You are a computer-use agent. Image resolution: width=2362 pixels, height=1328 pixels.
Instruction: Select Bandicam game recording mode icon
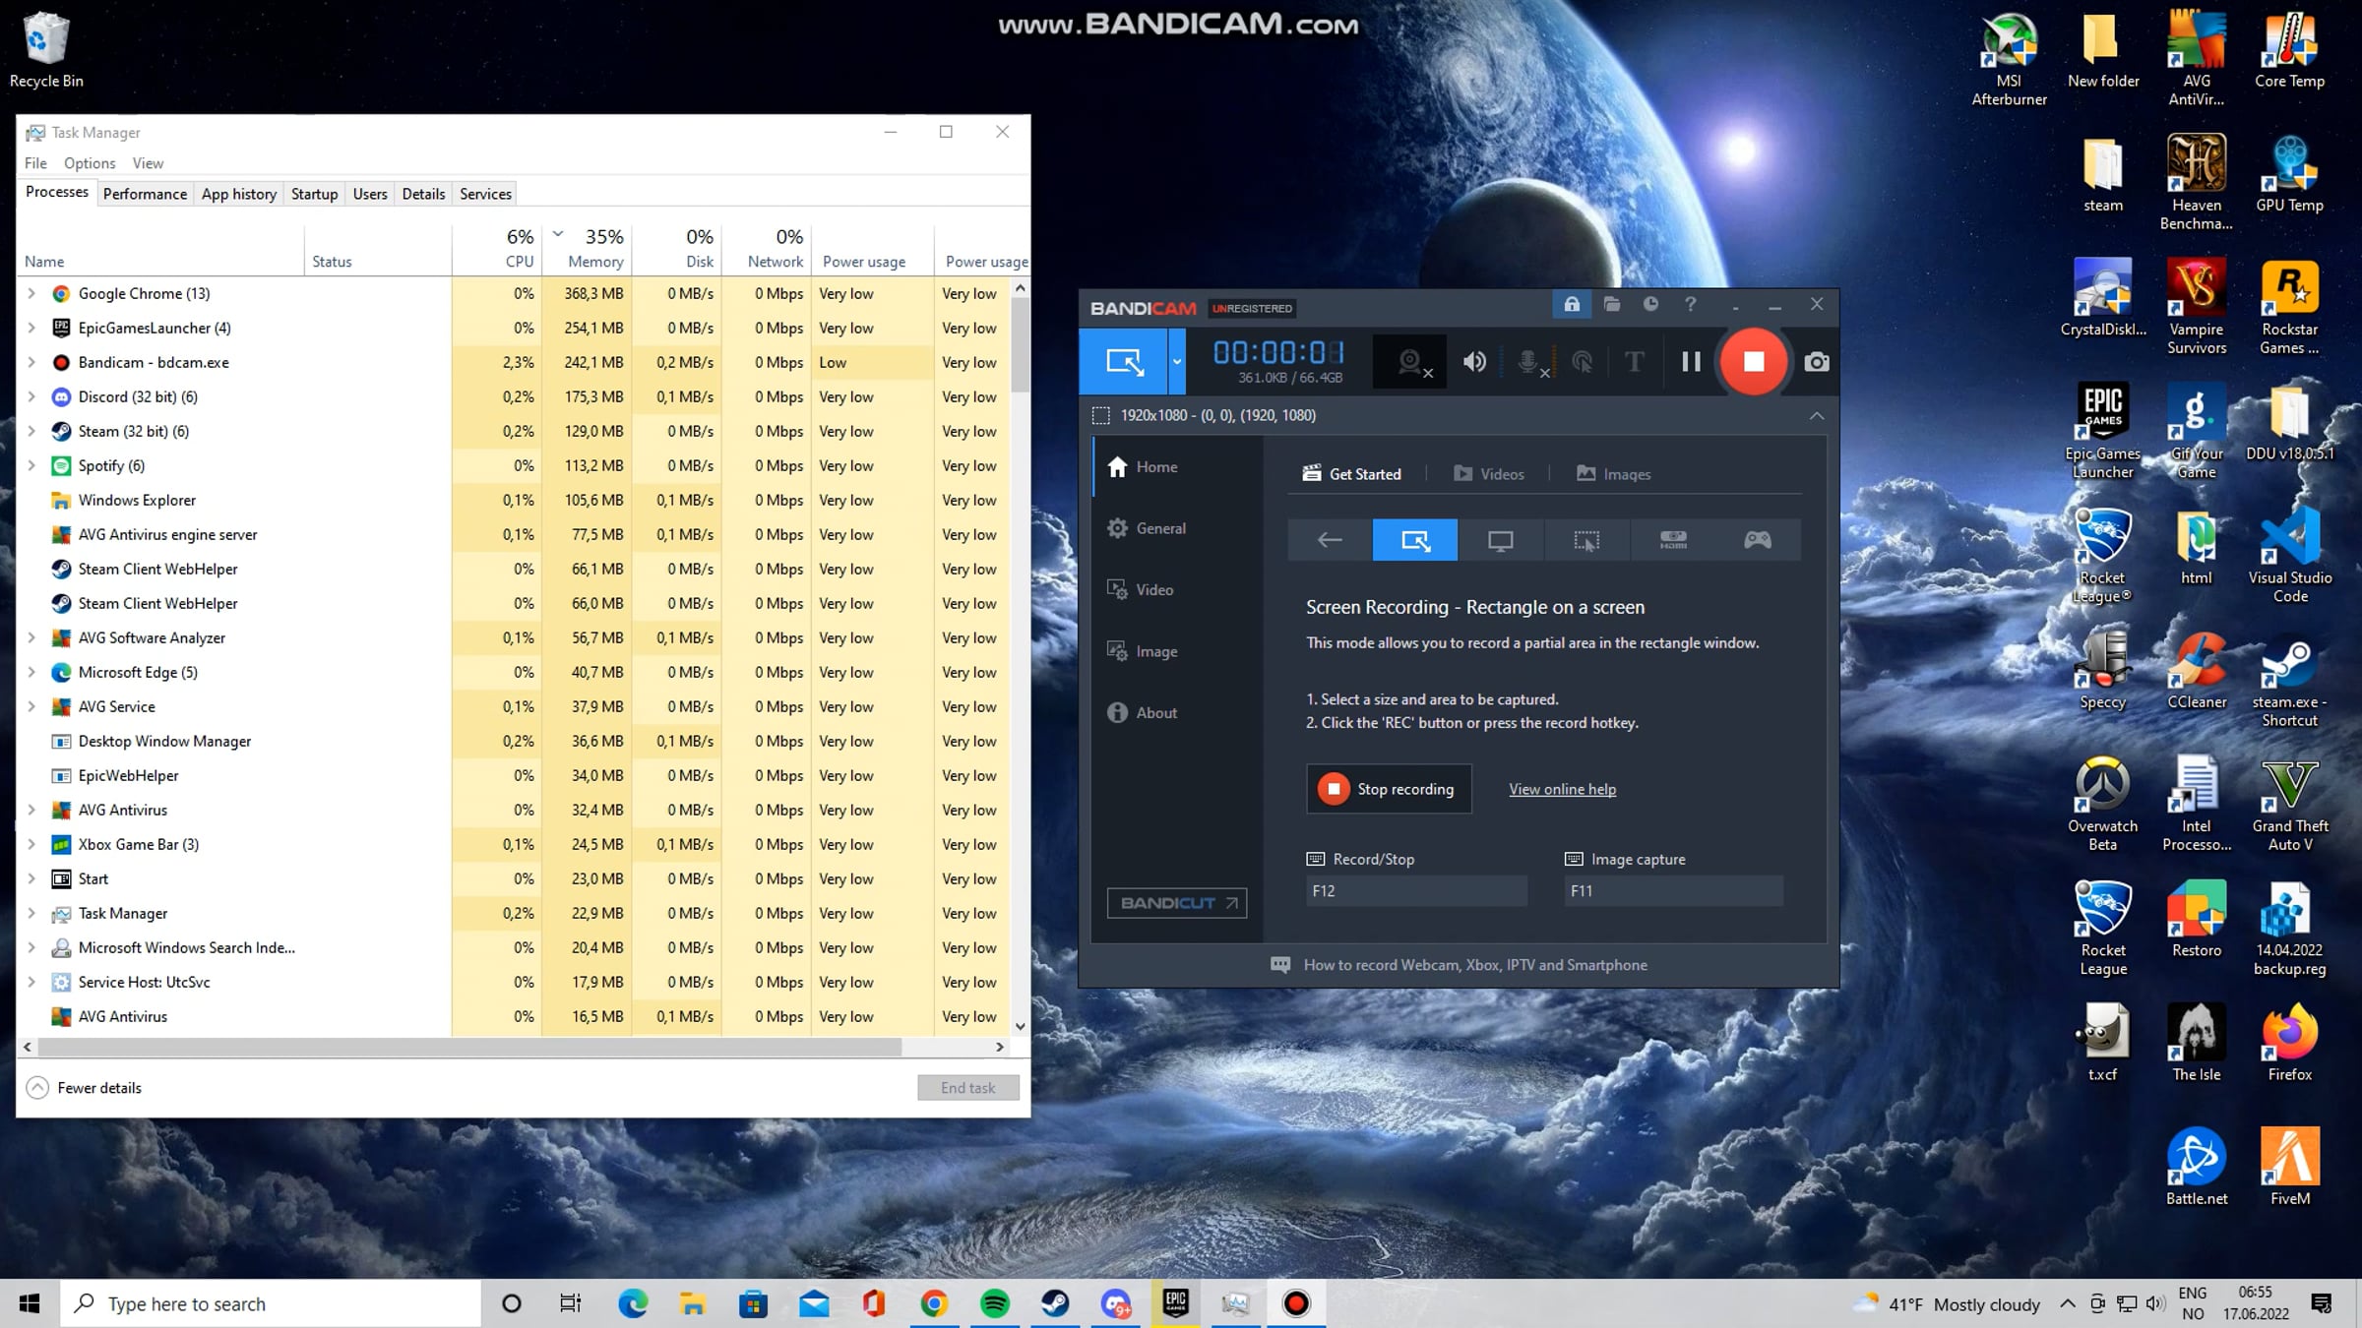[x=1758, y=540]
